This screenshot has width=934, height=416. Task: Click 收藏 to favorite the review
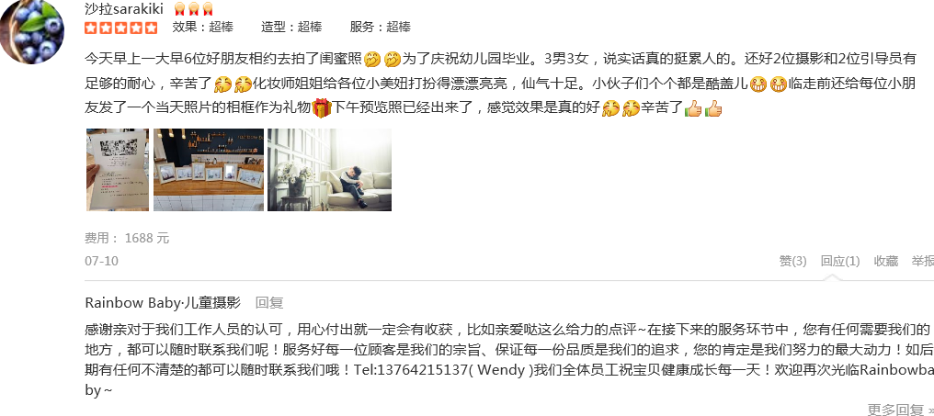tap(886, 262)
